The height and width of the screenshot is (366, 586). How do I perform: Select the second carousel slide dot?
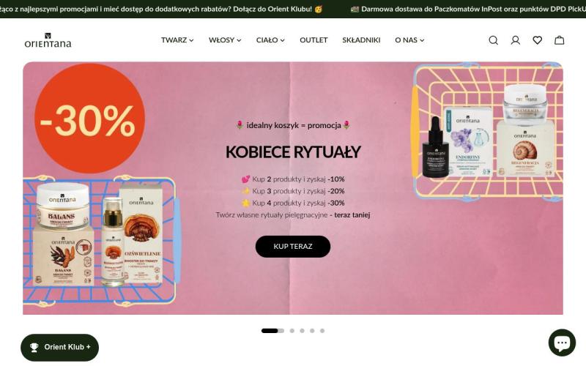click(x=292, y=331)
